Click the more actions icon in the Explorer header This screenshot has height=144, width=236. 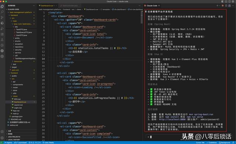[34, 6]
